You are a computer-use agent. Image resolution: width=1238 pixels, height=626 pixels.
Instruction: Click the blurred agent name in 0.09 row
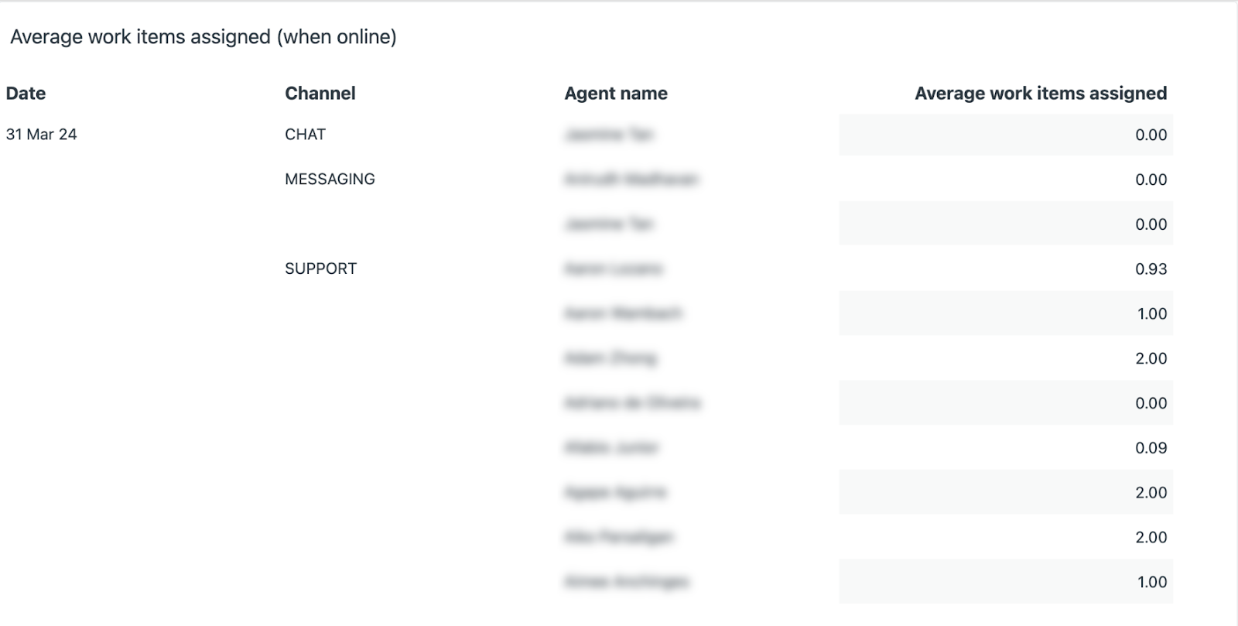click(x=611, y=448)
